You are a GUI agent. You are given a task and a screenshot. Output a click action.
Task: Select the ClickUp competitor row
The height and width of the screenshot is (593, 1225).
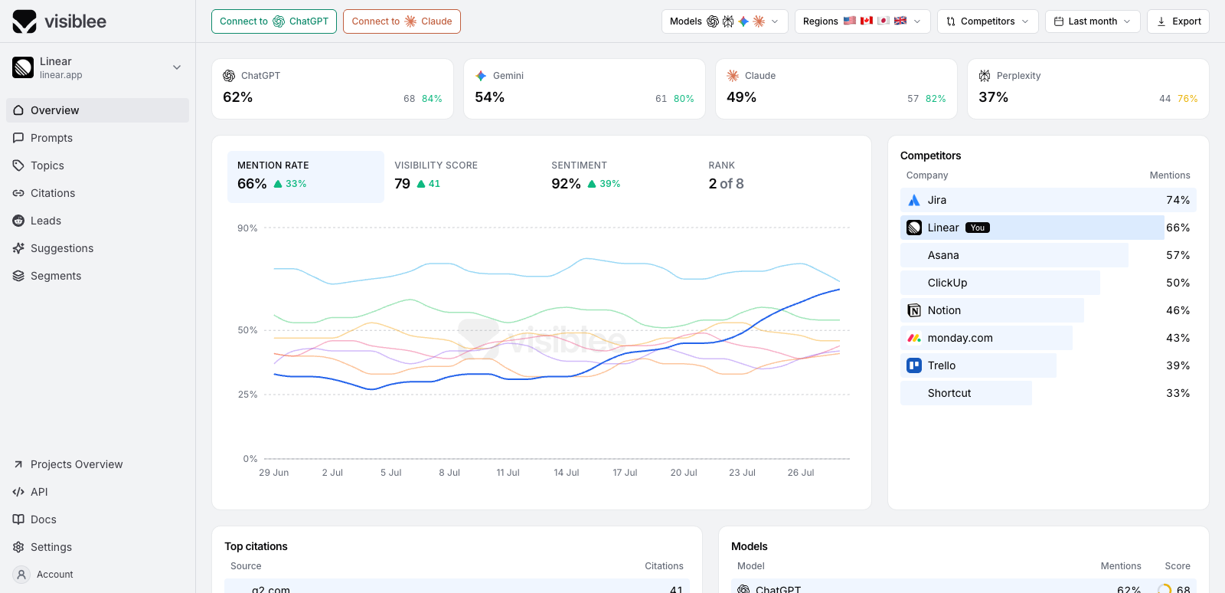point(1048,283)
